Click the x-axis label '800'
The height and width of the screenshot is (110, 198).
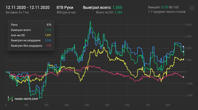[168, 105]
